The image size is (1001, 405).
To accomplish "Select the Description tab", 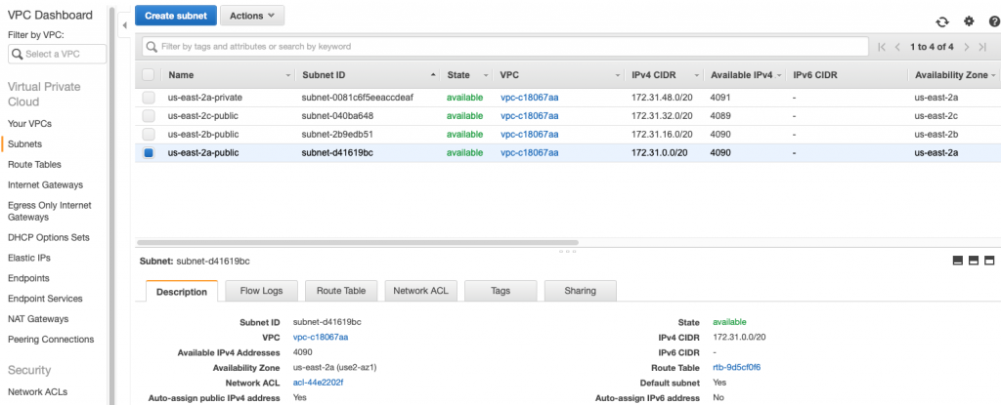I will 182,291.
